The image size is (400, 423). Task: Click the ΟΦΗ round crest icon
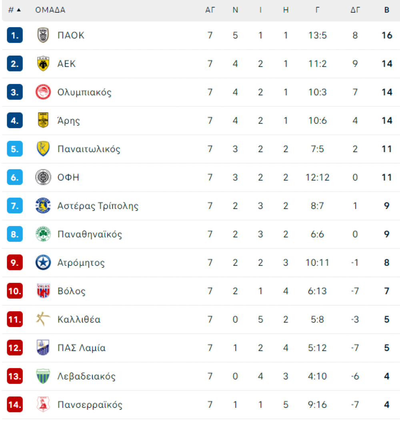43,177
